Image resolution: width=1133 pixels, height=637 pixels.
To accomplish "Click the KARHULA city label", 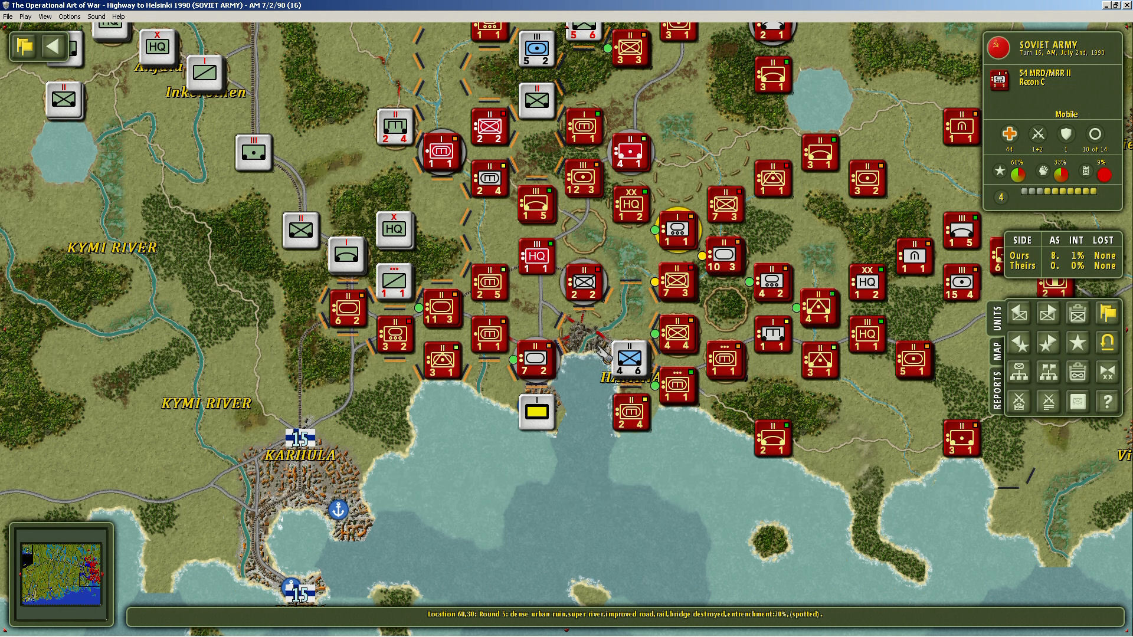I will 300,455.
